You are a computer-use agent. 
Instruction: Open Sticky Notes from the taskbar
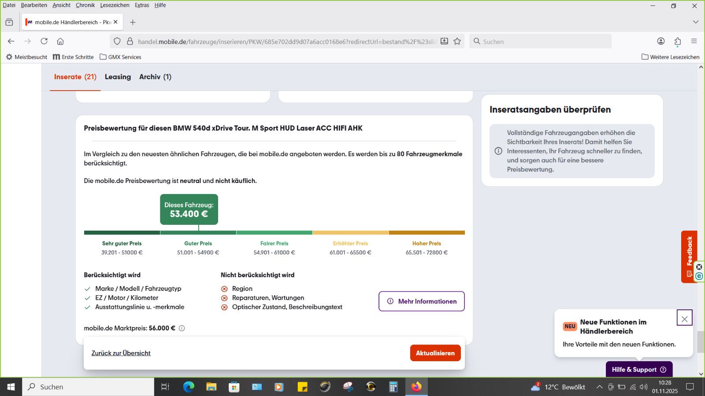coord(302,387)
